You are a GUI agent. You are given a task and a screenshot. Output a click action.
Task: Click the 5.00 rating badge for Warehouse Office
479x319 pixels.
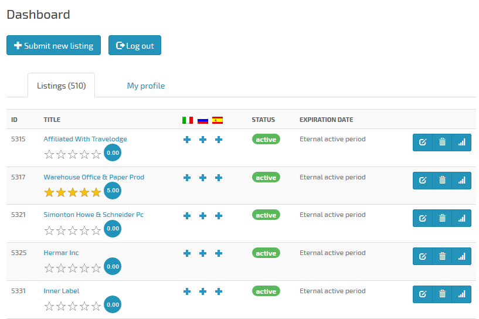(x=113, y=191)
